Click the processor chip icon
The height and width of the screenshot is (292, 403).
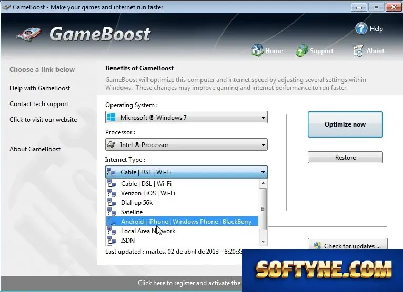[111, 144]
